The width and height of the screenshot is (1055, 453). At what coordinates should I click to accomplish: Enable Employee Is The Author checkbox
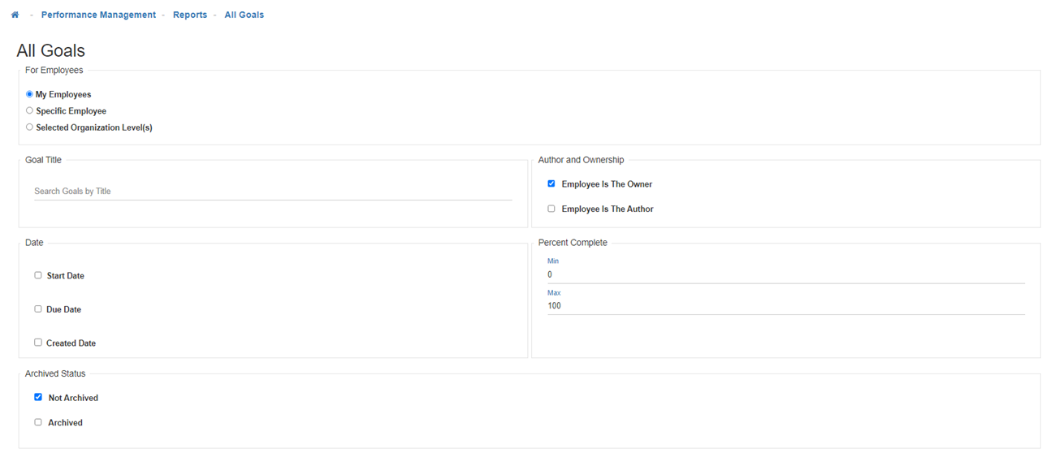pos(551,209)
